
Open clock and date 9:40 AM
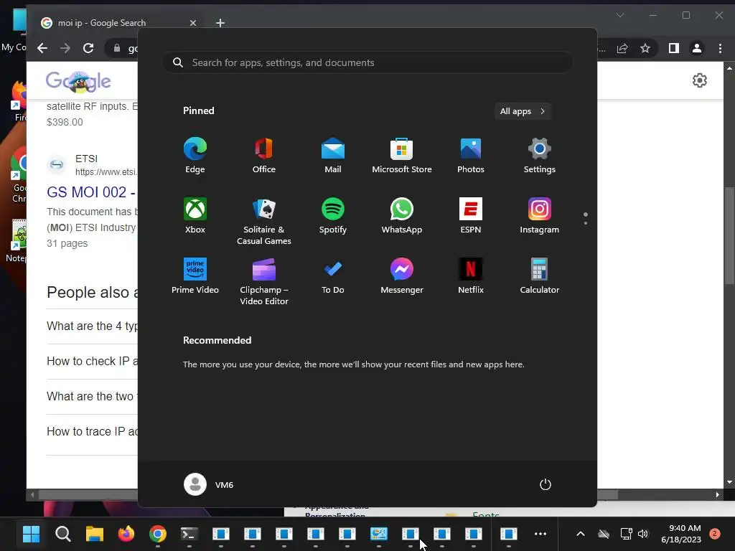681,534
